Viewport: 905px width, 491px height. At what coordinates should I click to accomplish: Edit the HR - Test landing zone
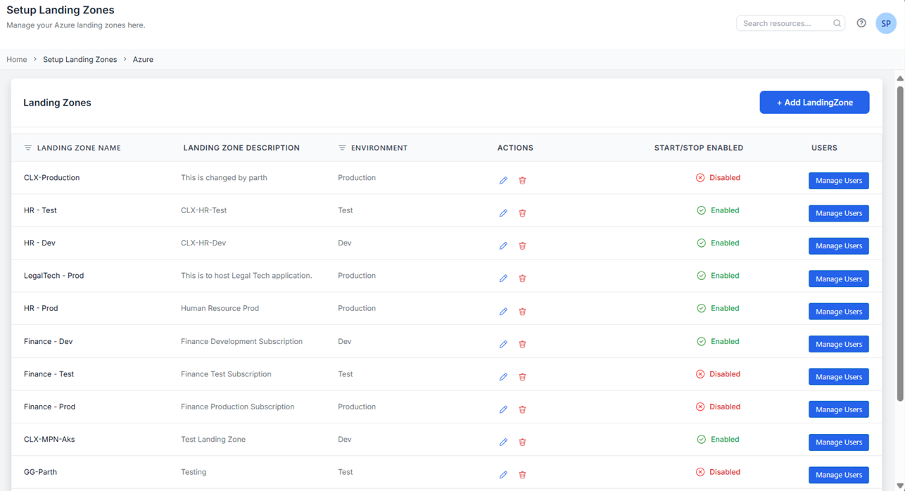coord(503,213)
